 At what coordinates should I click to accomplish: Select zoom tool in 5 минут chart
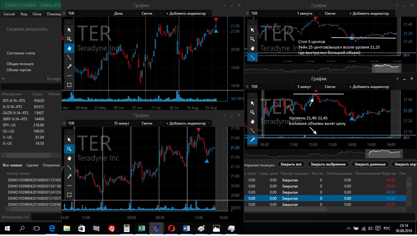(252, 112)
